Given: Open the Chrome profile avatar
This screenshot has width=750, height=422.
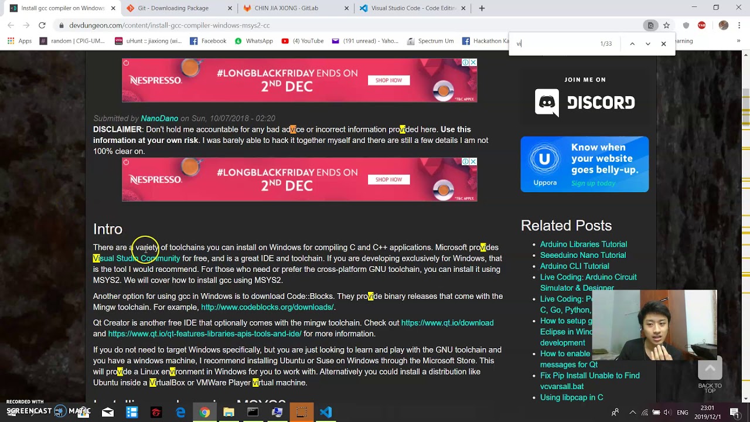Looking at the screenshot, I should [x=724, y=25].
